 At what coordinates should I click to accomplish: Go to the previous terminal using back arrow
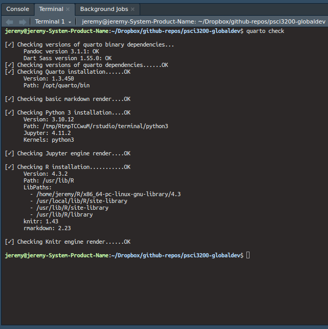9,21
